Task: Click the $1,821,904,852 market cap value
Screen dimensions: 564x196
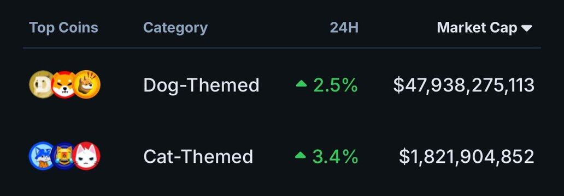Action: coord(467,157)
